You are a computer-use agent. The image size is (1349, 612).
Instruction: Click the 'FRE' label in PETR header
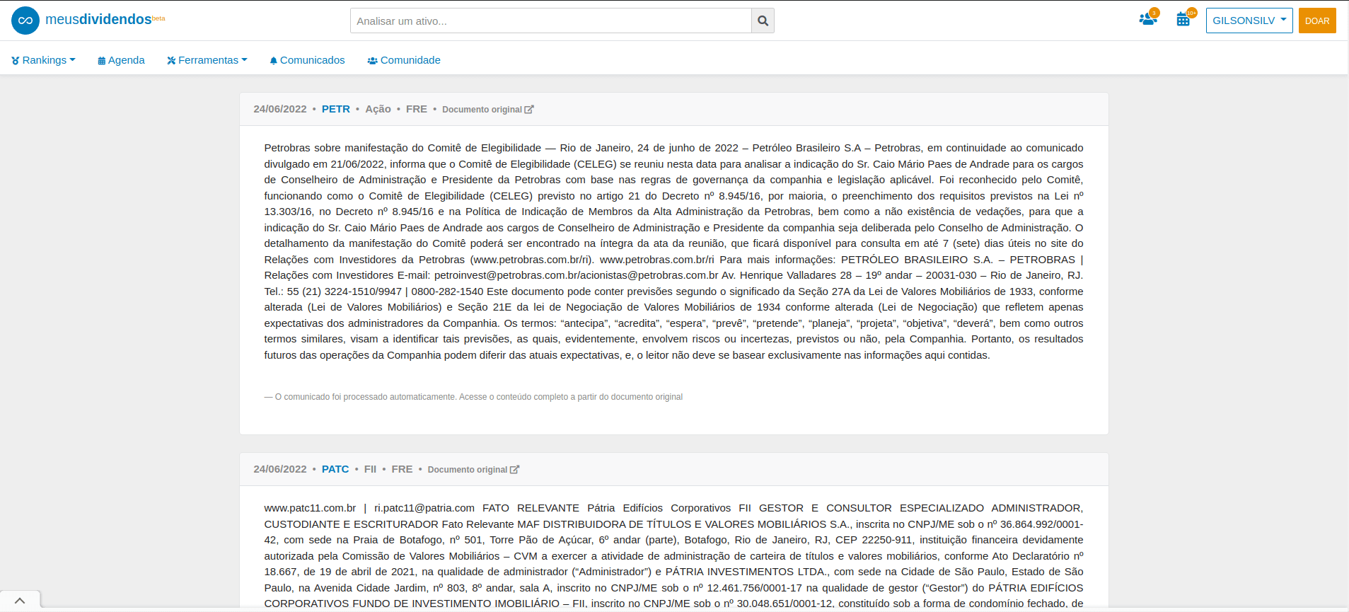(x=417, y=109)
